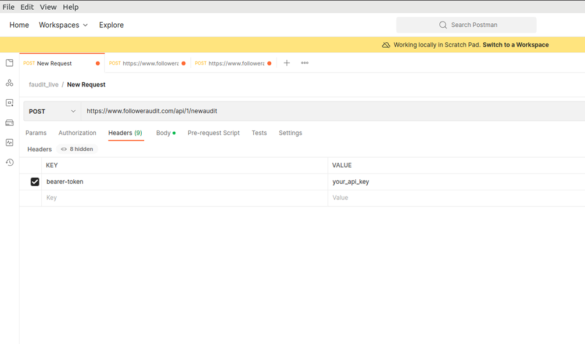Click the New Request breadcrumb name
585x344 pixels.
pos(86,85)
